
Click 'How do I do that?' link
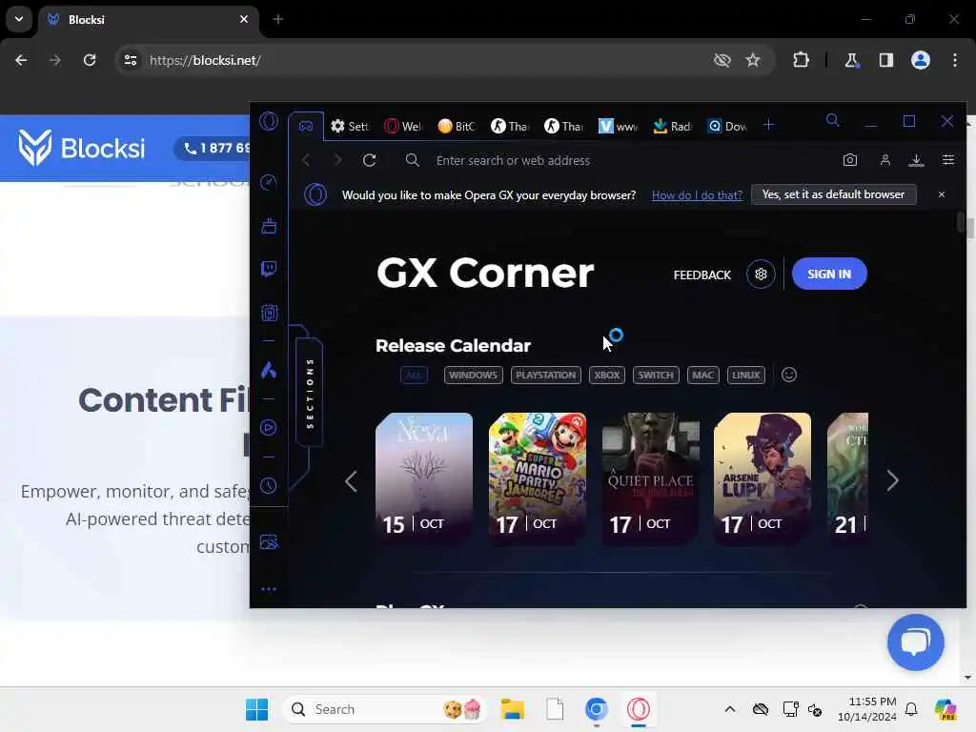pyautogui.click(x=697, y=194)
